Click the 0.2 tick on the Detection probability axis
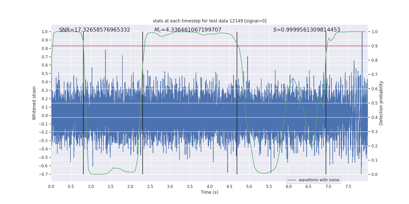This screenshot has height=204, width=409. coord(374,146)
